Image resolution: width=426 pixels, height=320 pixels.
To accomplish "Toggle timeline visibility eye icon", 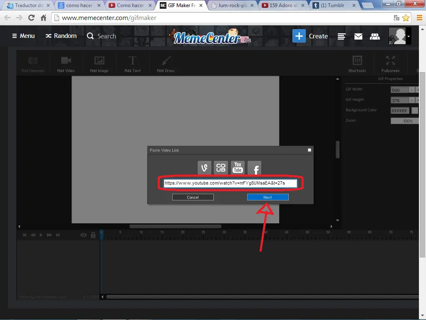I will point(84,235).
